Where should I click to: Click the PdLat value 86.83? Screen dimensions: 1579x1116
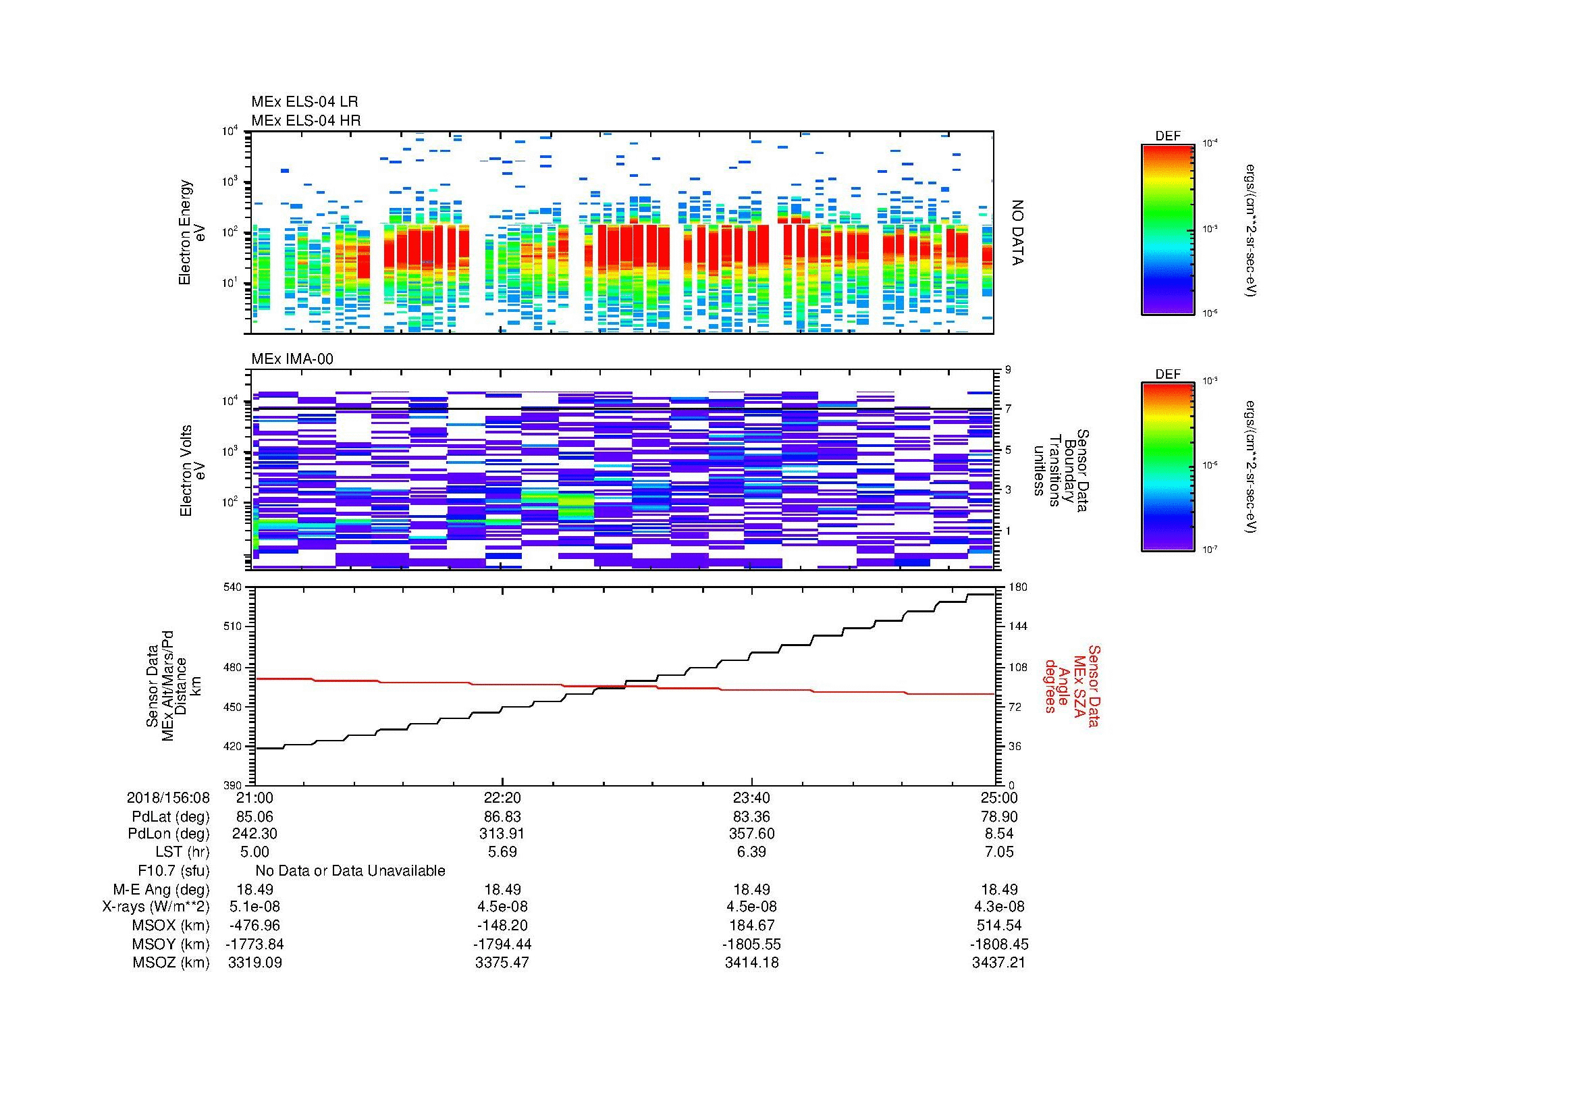[x=503, y=817]
